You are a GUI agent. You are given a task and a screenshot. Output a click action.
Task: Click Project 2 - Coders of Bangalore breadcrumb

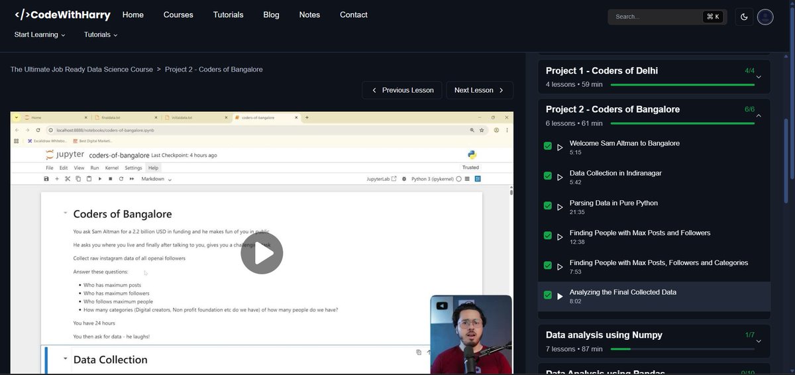pos(214,70)
